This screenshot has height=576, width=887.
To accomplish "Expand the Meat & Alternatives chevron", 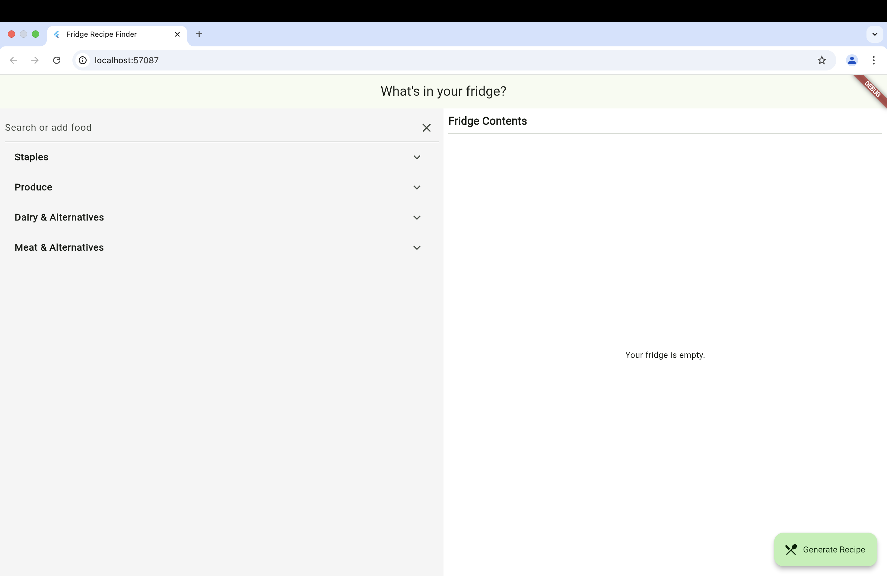I will point(417,248).
